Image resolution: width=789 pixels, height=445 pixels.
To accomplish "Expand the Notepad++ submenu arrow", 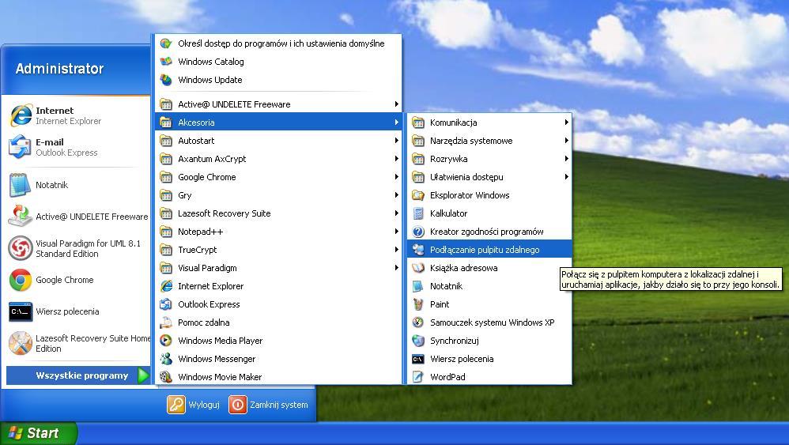I will pyautogui.click(x=397, y=232).
